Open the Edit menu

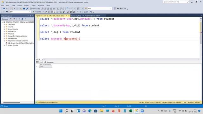pos(8,5)
